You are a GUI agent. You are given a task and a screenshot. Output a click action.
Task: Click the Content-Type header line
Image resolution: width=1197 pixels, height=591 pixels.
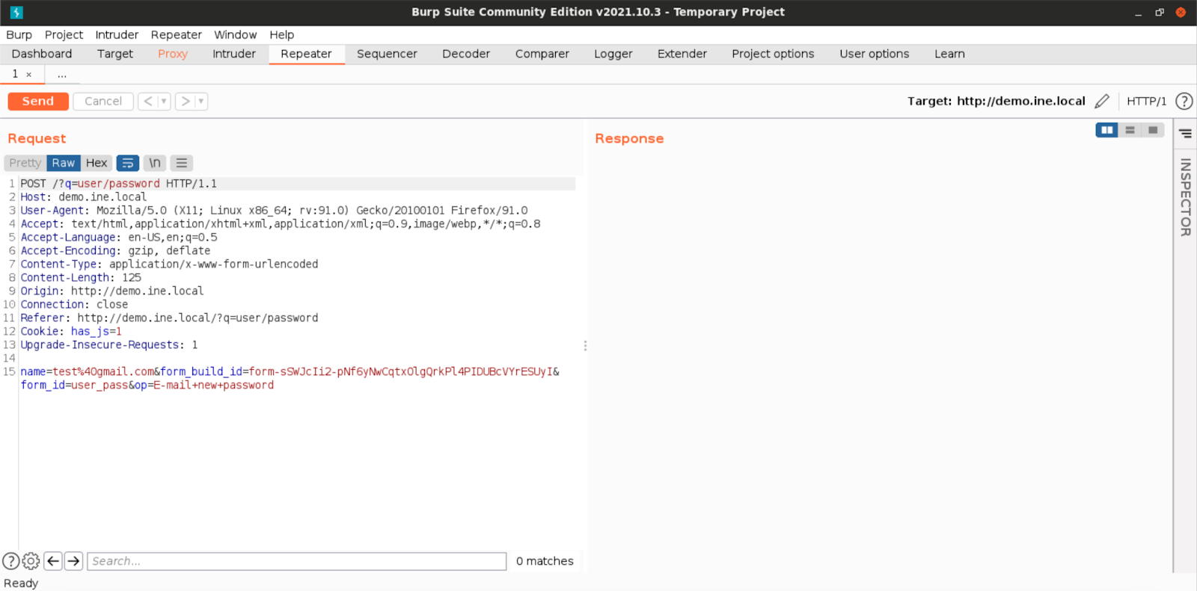169,264
